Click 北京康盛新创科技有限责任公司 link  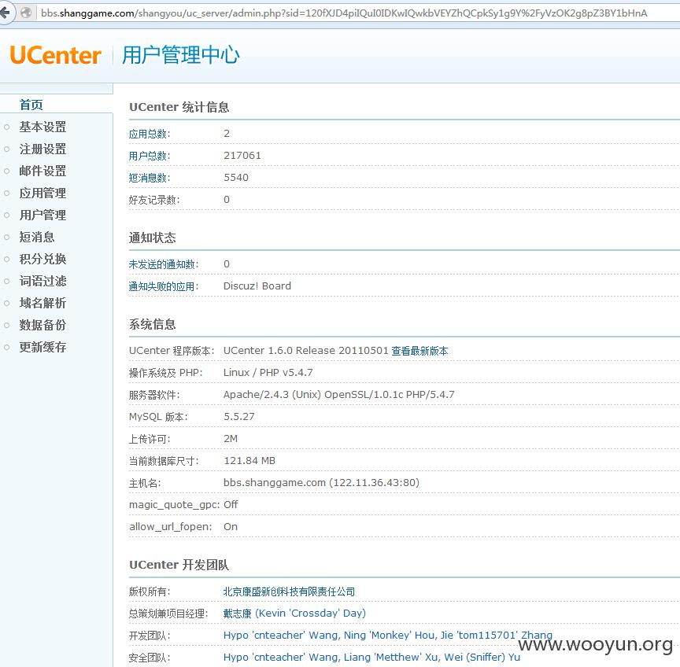click(289, 591)
